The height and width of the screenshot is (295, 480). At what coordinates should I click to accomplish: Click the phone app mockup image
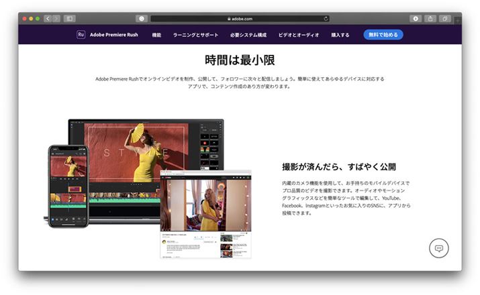pos(68,186)
